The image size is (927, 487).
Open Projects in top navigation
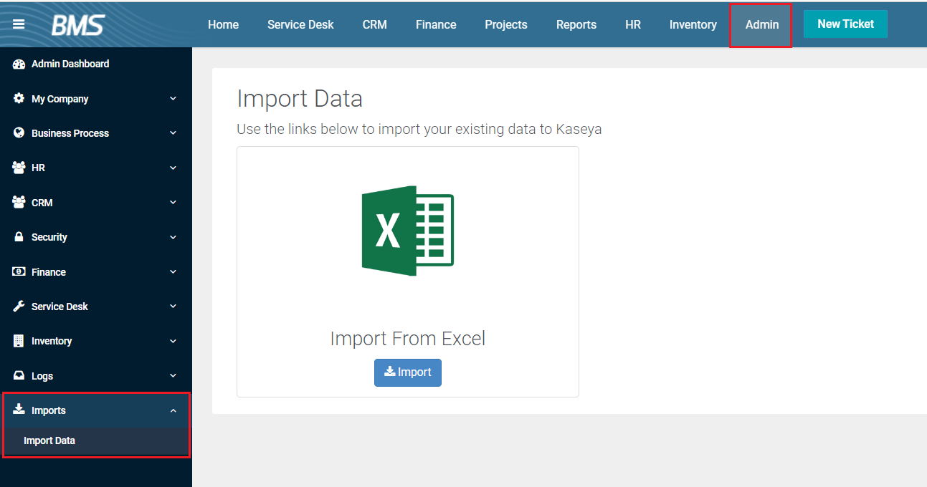point(506,24)
